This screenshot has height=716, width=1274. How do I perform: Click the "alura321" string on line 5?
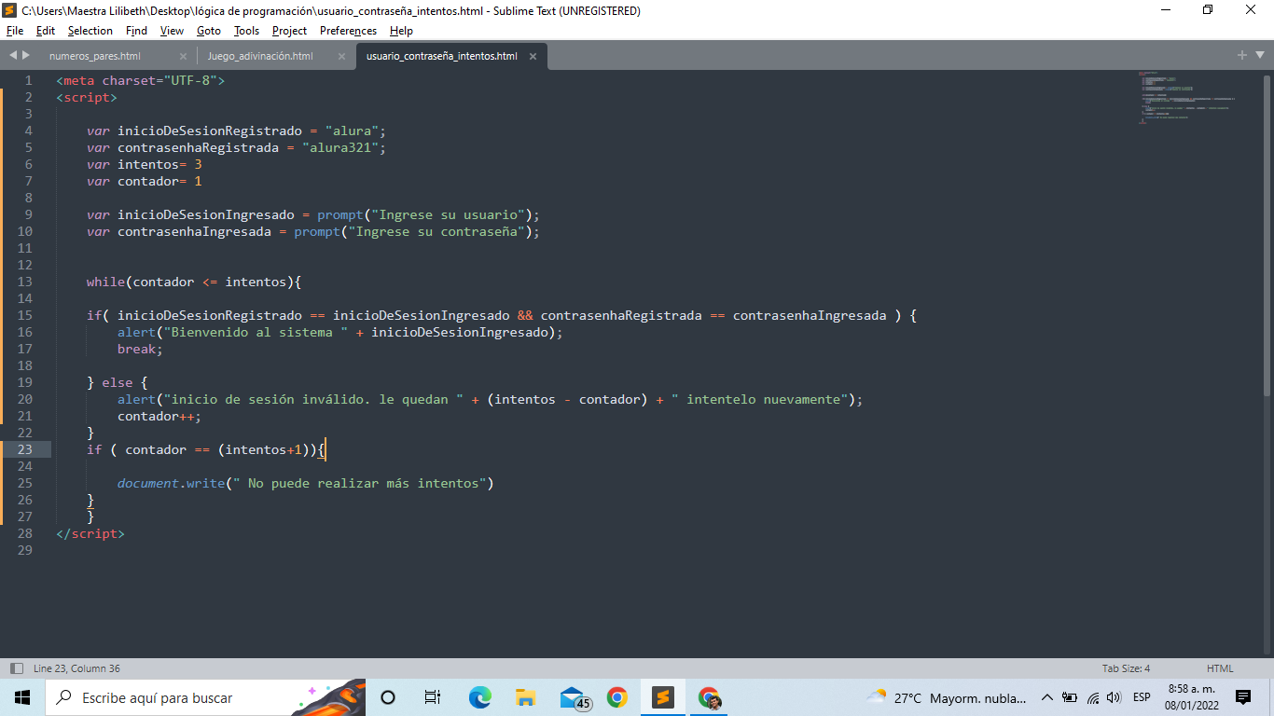click(340, 147)
